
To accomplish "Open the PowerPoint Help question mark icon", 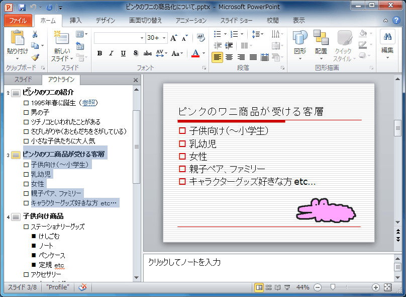I will pyautogui.click(x=396, y=20).
